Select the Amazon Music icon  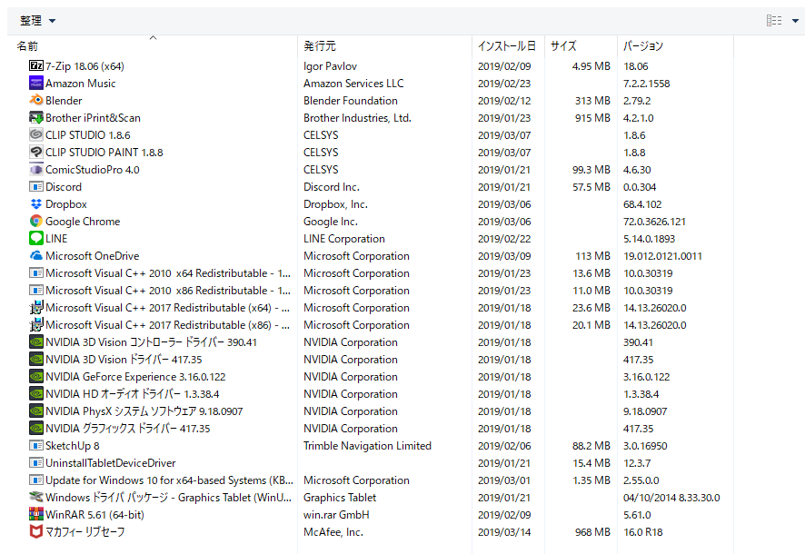tap(36, 84)
